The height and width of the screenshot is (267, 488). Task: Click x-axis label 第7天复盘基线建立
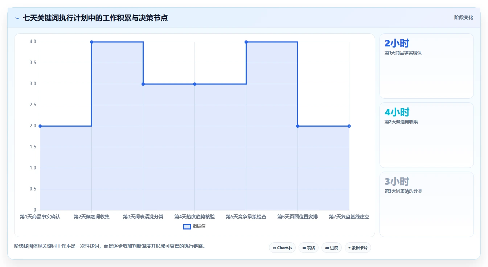click(349, 217)
